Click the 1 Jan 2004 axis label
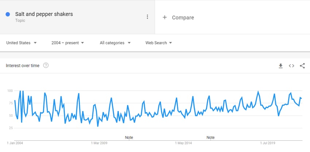Screen dimensions: 310x152 [x=15, y=143]
